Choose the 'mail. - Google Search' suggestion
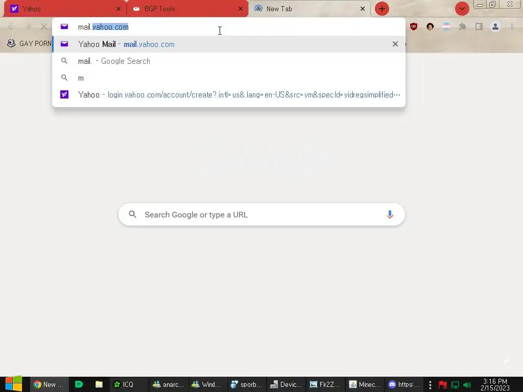The image size is (523, 392). [x=228, y=61]
